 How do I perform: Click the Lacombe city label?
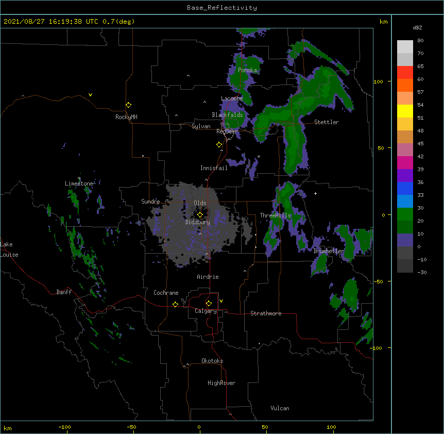coord(232,98)
